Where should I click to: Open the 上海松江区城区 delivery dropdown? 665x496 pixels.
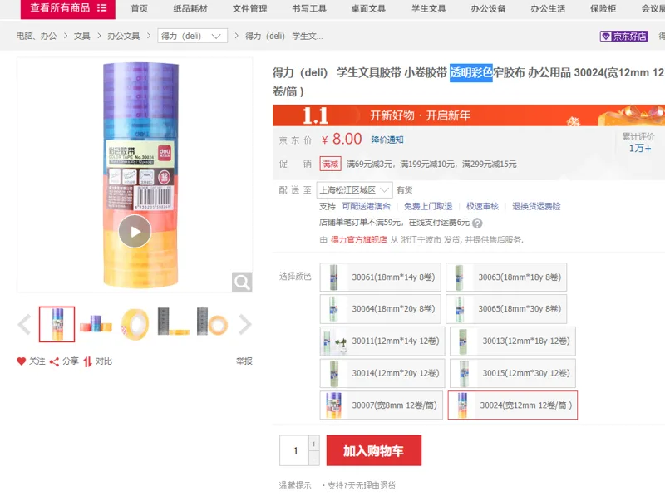tap(354, 190)
